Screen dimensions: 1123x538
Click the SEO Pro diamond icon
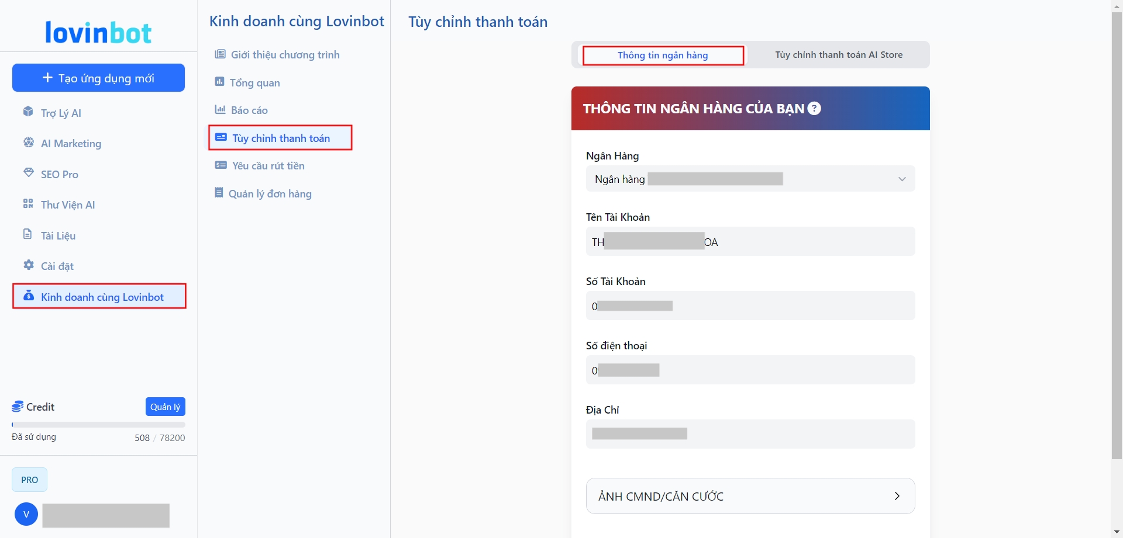pyautogui.click(x=28, y=173)
